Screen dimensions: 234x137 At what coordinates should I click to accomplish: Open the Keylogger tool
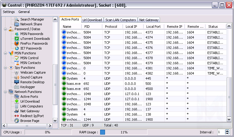point(28,87)
